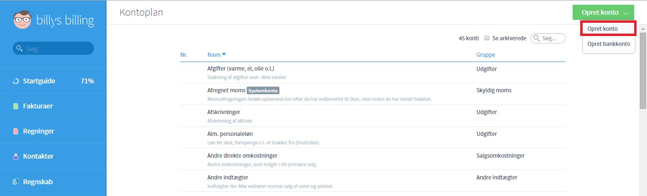Choose Opret konto from the dropdown menu

click(609, 28)
